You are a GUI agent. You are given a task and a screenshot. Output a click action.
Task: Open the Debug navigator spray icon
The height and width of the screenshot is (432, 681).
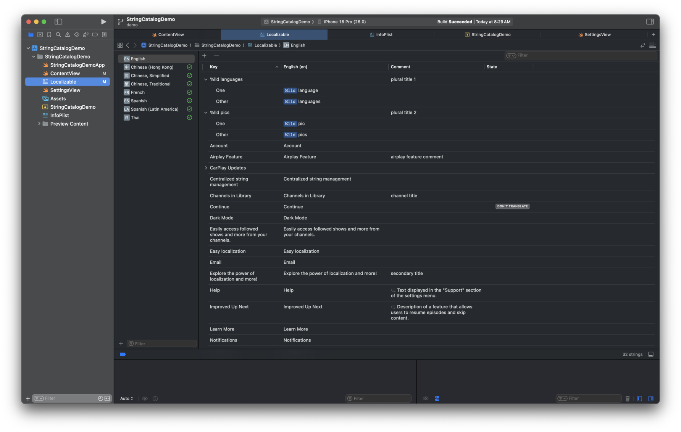click(86, 35)
